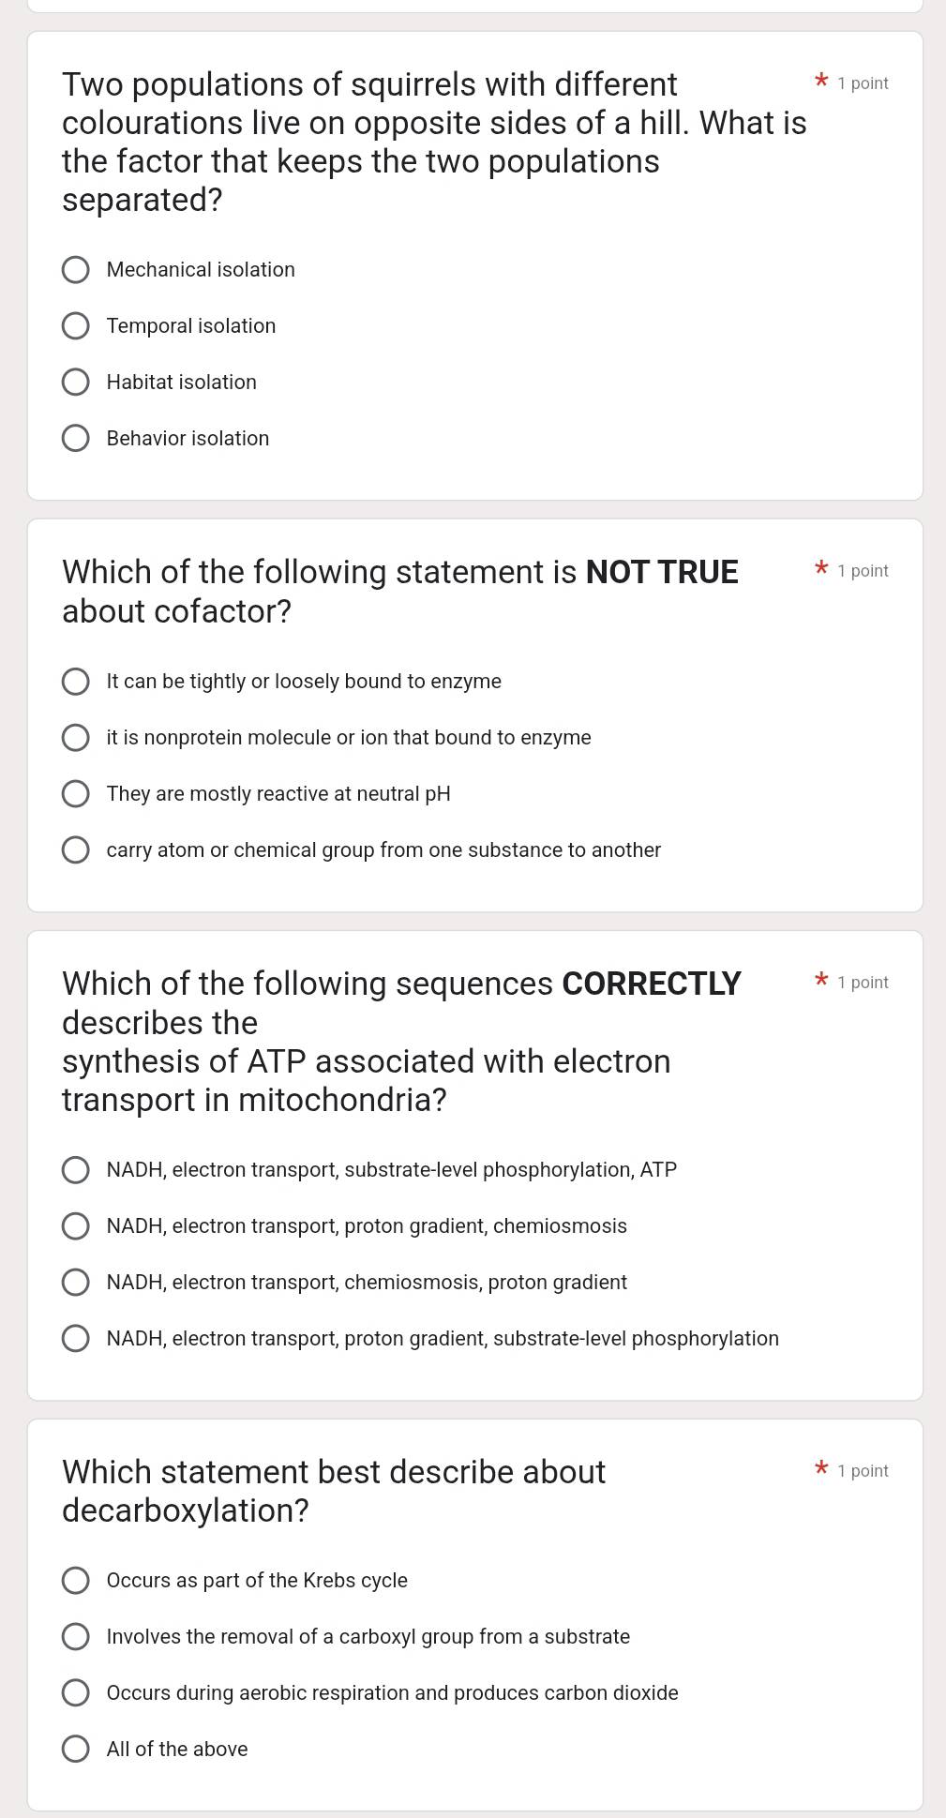946x1818 pixels.
Task: Choose Temporal isolation radio button
Action: pyautogui.click(x=76, y=326)
